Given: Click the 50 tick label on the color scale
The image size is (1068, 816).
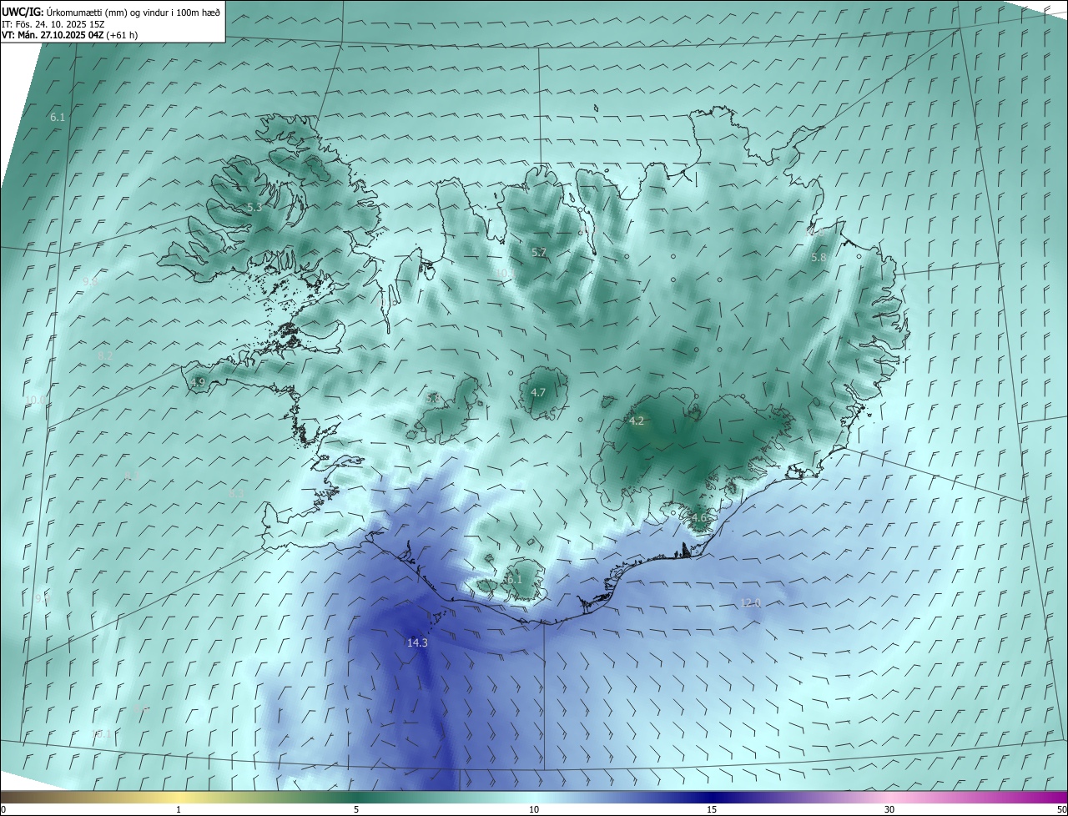Looking at the screenshot, I should 1061,809.
